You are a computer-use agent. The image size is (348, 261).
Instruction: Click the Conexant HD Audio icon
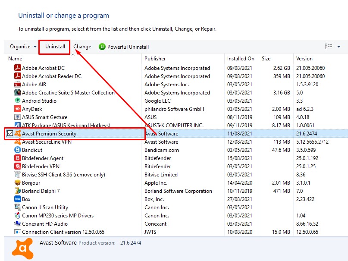coord(18,224)
